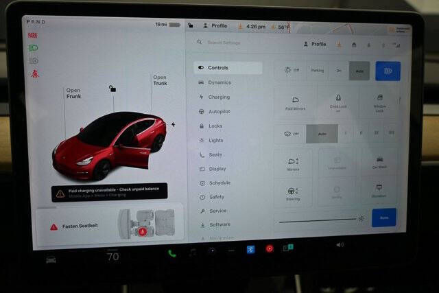Tap the greyed-out Sentry button
The width and height of the screenshot is (439, 293).
pyautogui.click(x=337, y=192)
